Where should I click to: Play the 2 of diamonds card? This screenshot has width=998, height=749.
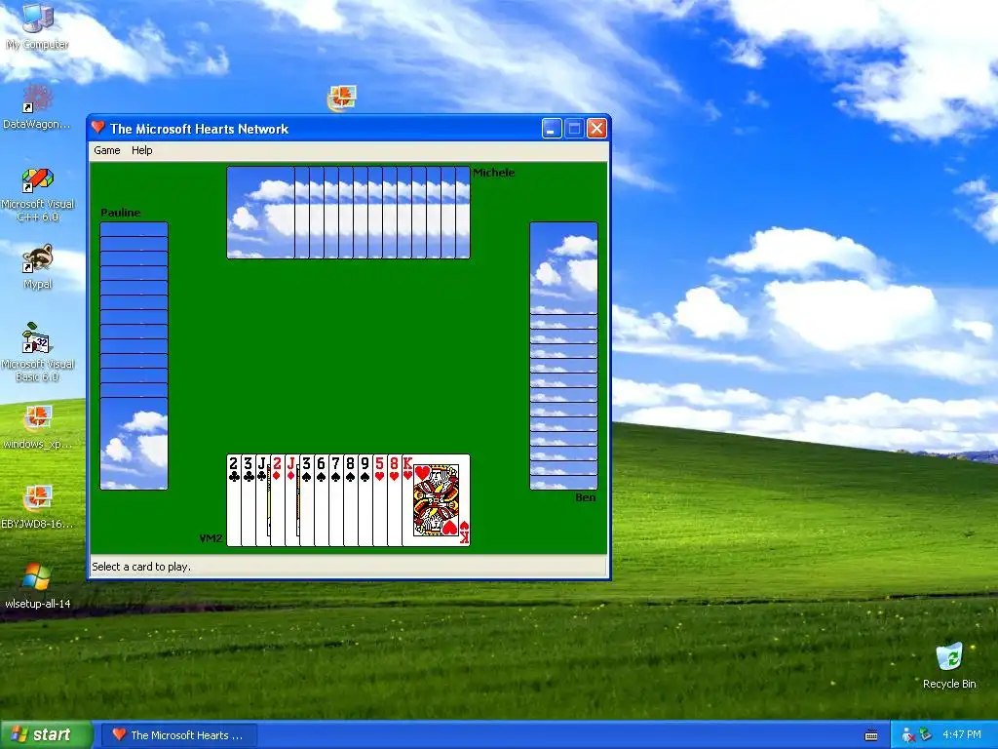tap(278, 500)
